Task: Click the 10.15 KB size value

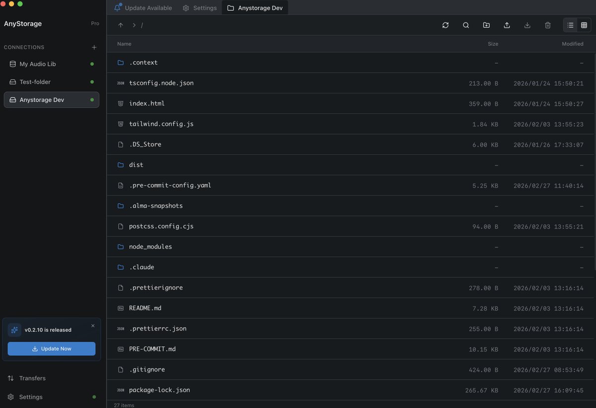Action: [x=483, y=349]
